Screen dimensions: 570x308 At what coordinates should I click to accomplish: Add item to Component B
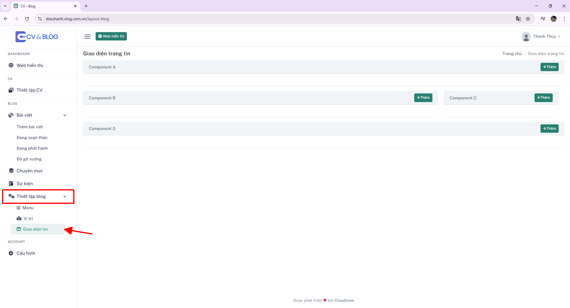click(423, 98)
